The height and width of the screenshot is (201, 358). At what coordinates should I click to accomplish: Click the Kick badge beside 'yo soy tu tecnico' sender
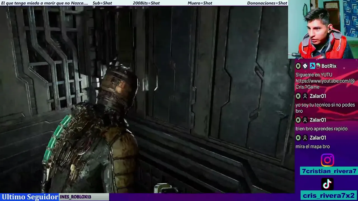pos(298,96)
